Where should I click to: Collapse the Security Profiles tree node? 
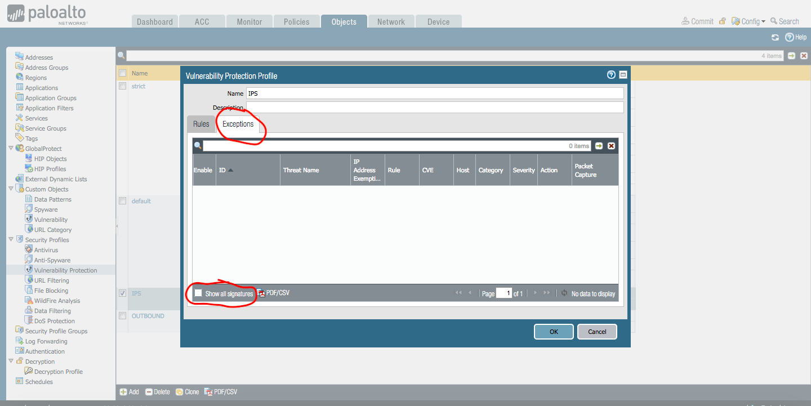click(11, 240)
